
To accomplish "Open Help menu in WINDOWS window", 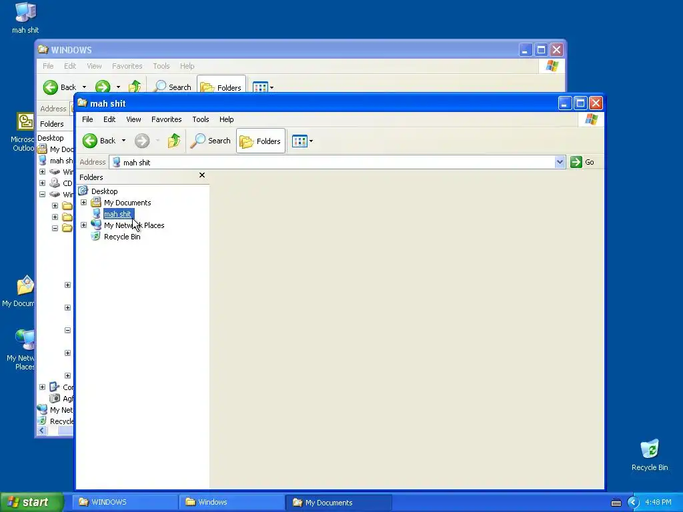I will point(187,66).
